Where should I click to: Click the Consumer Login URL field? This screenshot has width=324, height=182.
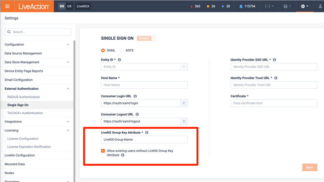pos(141,103)
